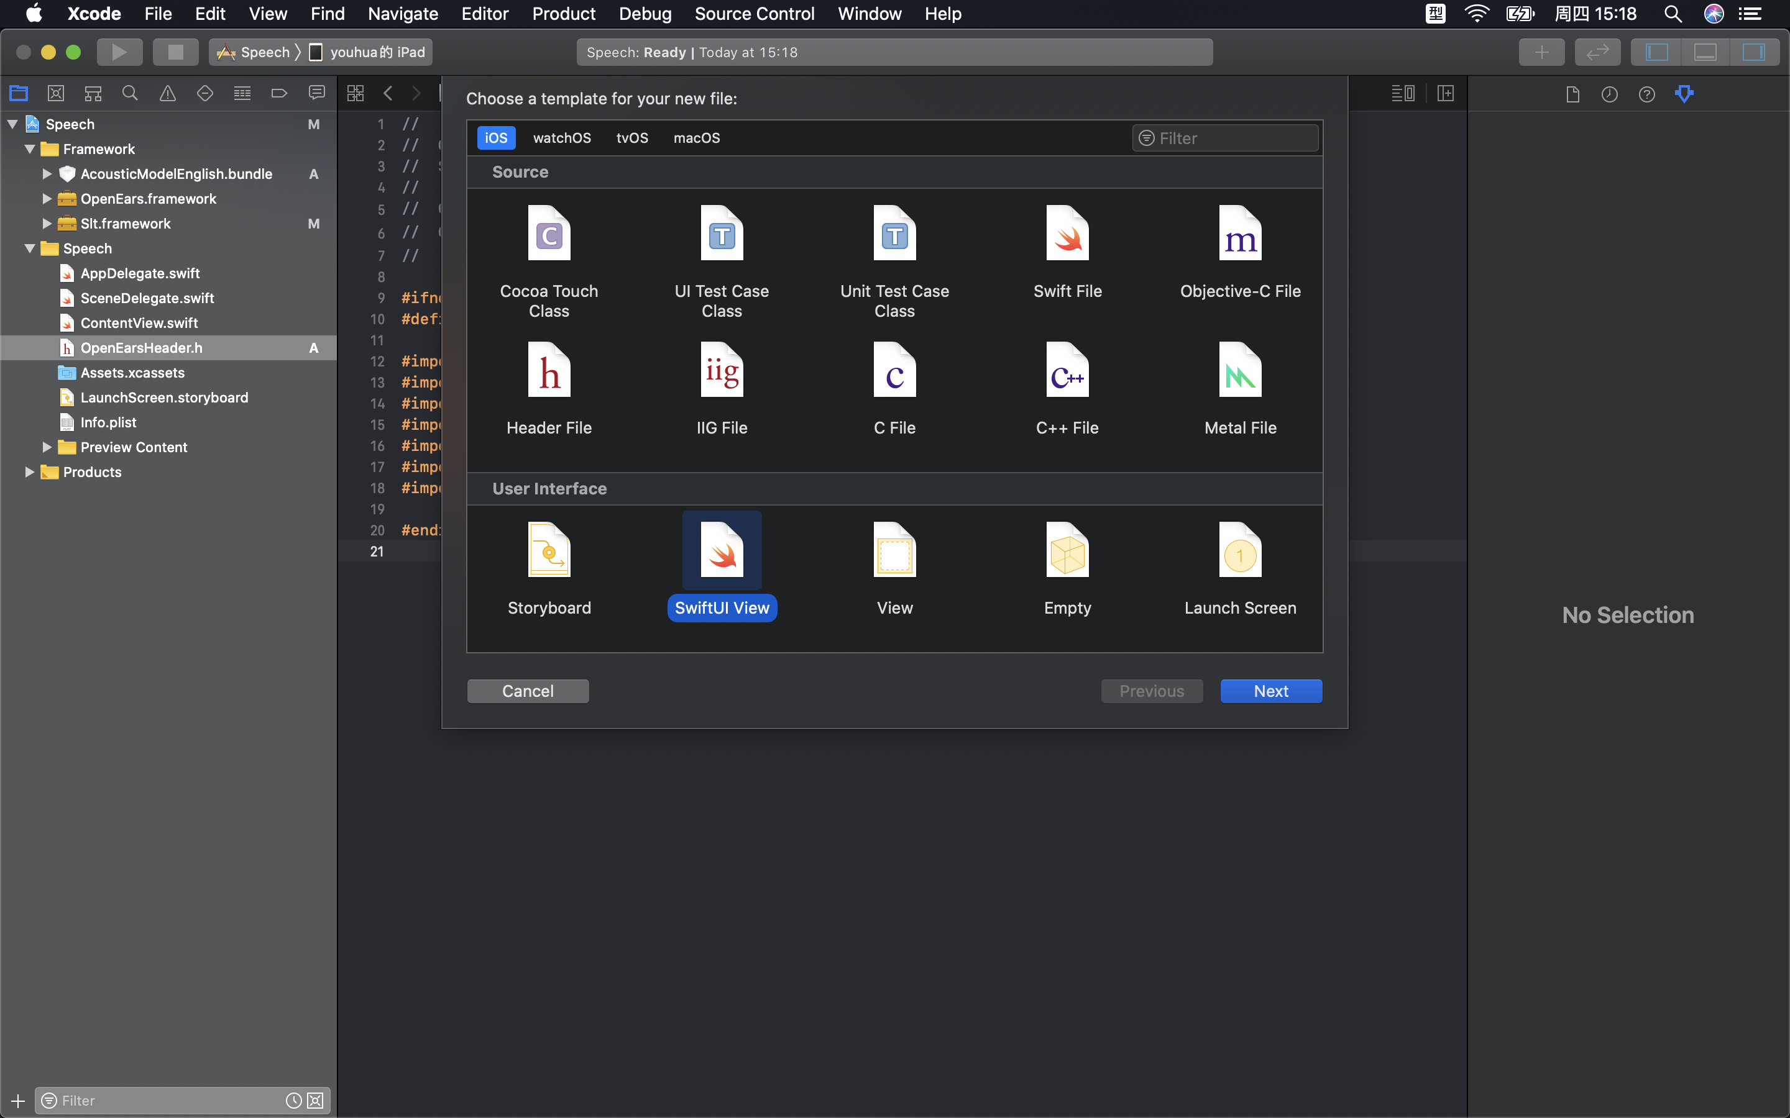Choose the SwiftUI View template
Viewport: 1790px width, 1118px height.
pos(722,567)
